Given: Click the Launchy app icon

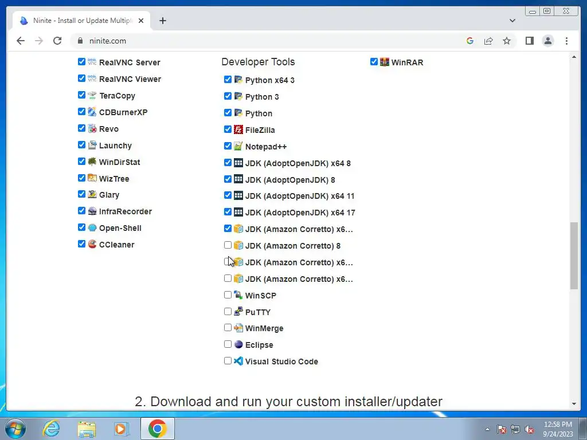Looking at the screenshot, I should [x=92, y=145].
